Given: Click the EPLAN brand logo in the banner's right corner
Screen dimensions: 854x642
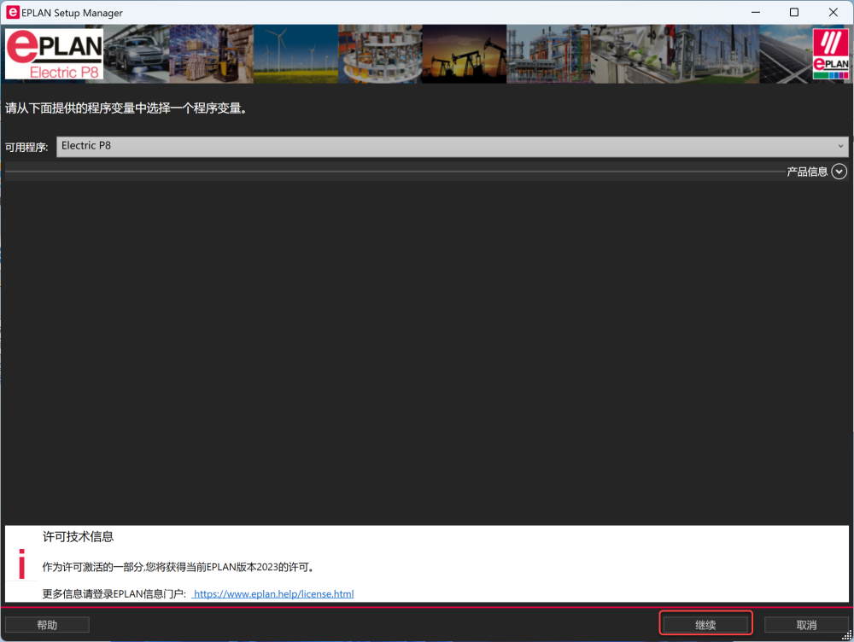Looking at the screenshot, I should click(x=830, y=54).
